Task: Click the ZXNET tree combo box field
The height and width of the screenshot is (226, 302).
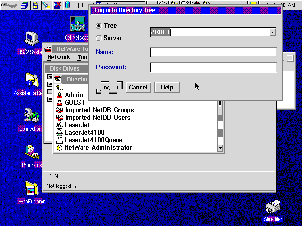Action: coord(210,32)
